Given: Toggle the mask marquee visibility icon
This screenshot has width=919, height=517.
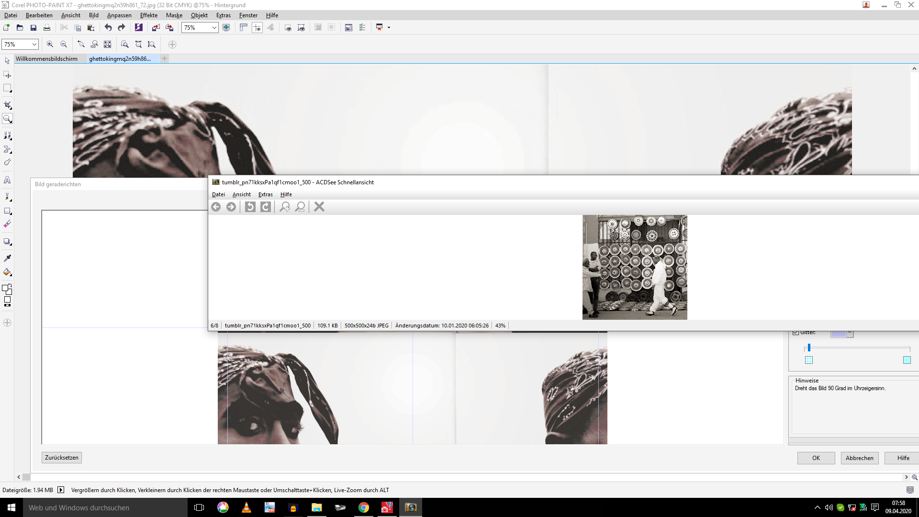Looking at the screenshot, I should (x=288, y=28).
